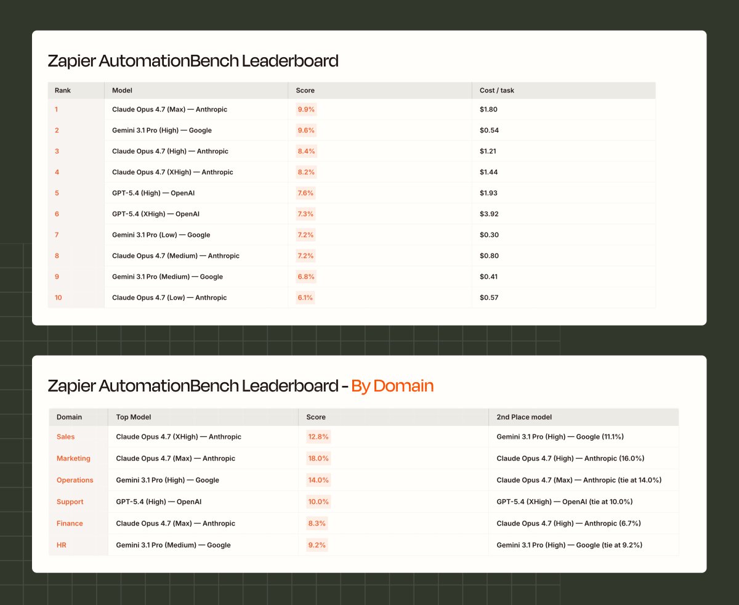Click the $1.93 cost value
Screen dimensions: 739x605
(x=488, y=193)
